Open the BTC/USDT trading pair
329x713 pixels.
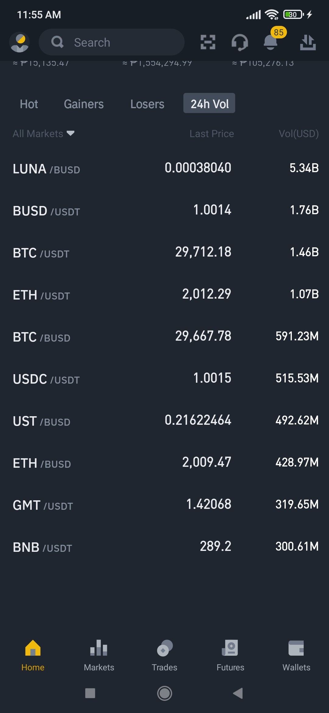pyautogui.click(x=164, y=252)
